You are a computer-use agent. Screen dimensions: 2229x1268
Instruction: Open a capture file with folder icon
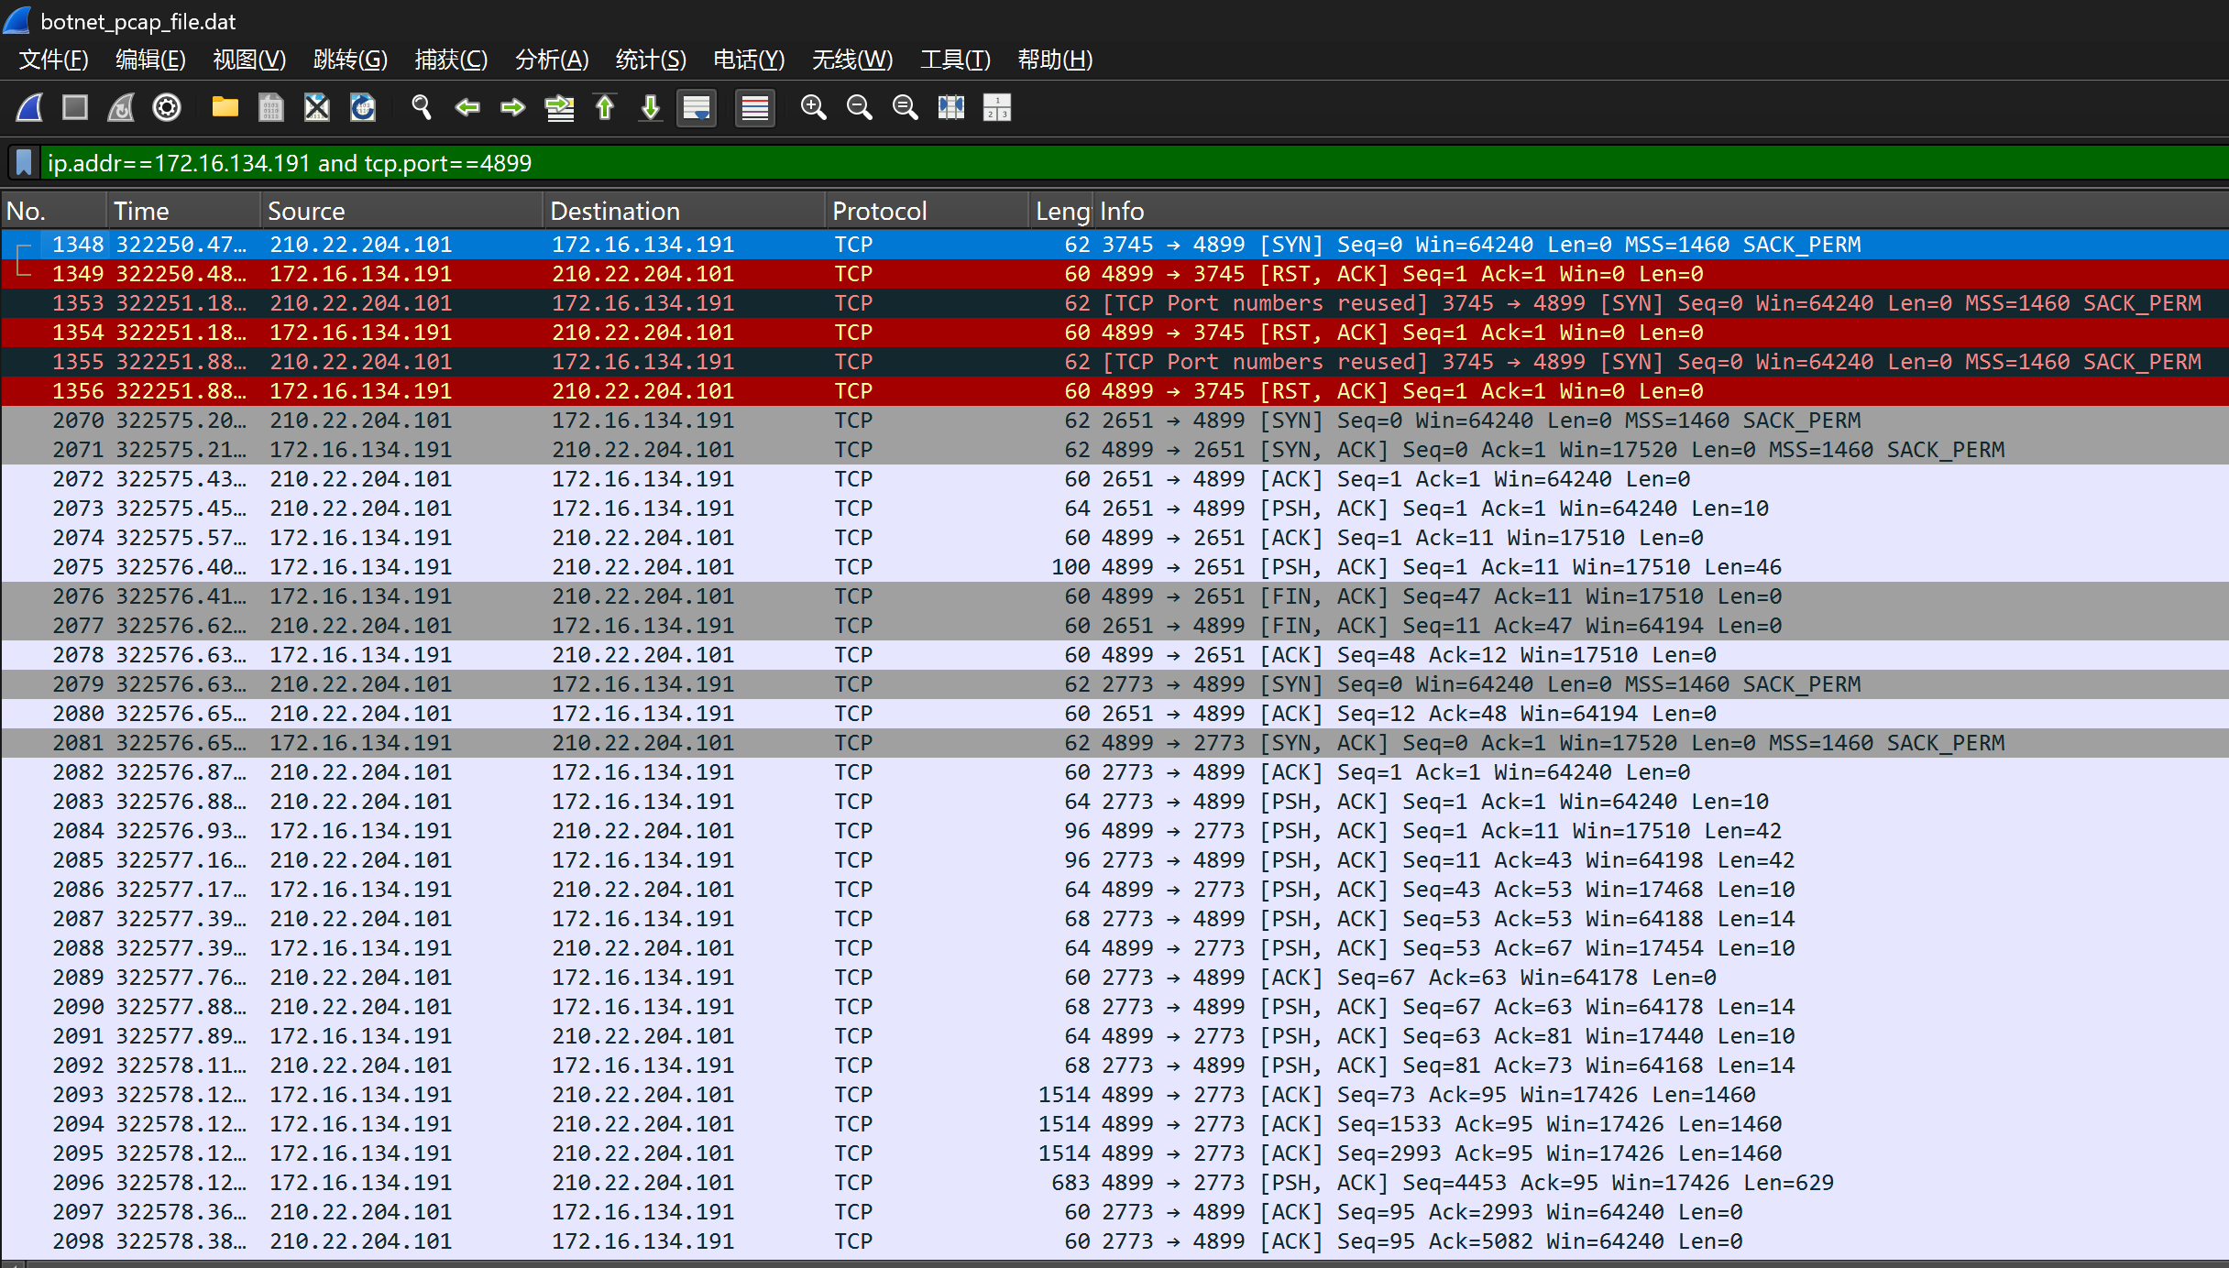(225, 108)
